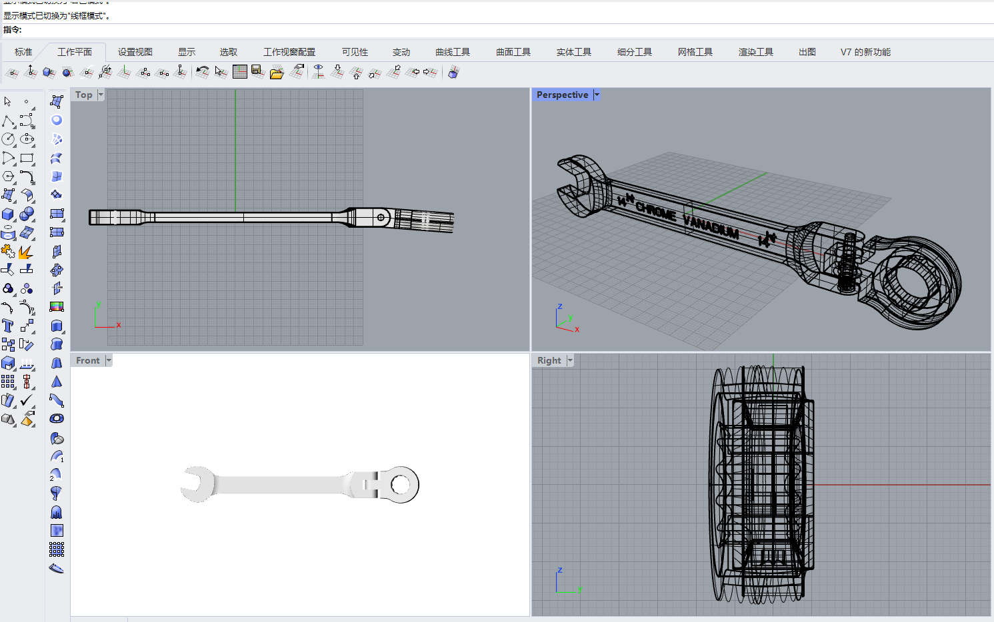Open the Right viewport dropdown arrow

(570, 360)
